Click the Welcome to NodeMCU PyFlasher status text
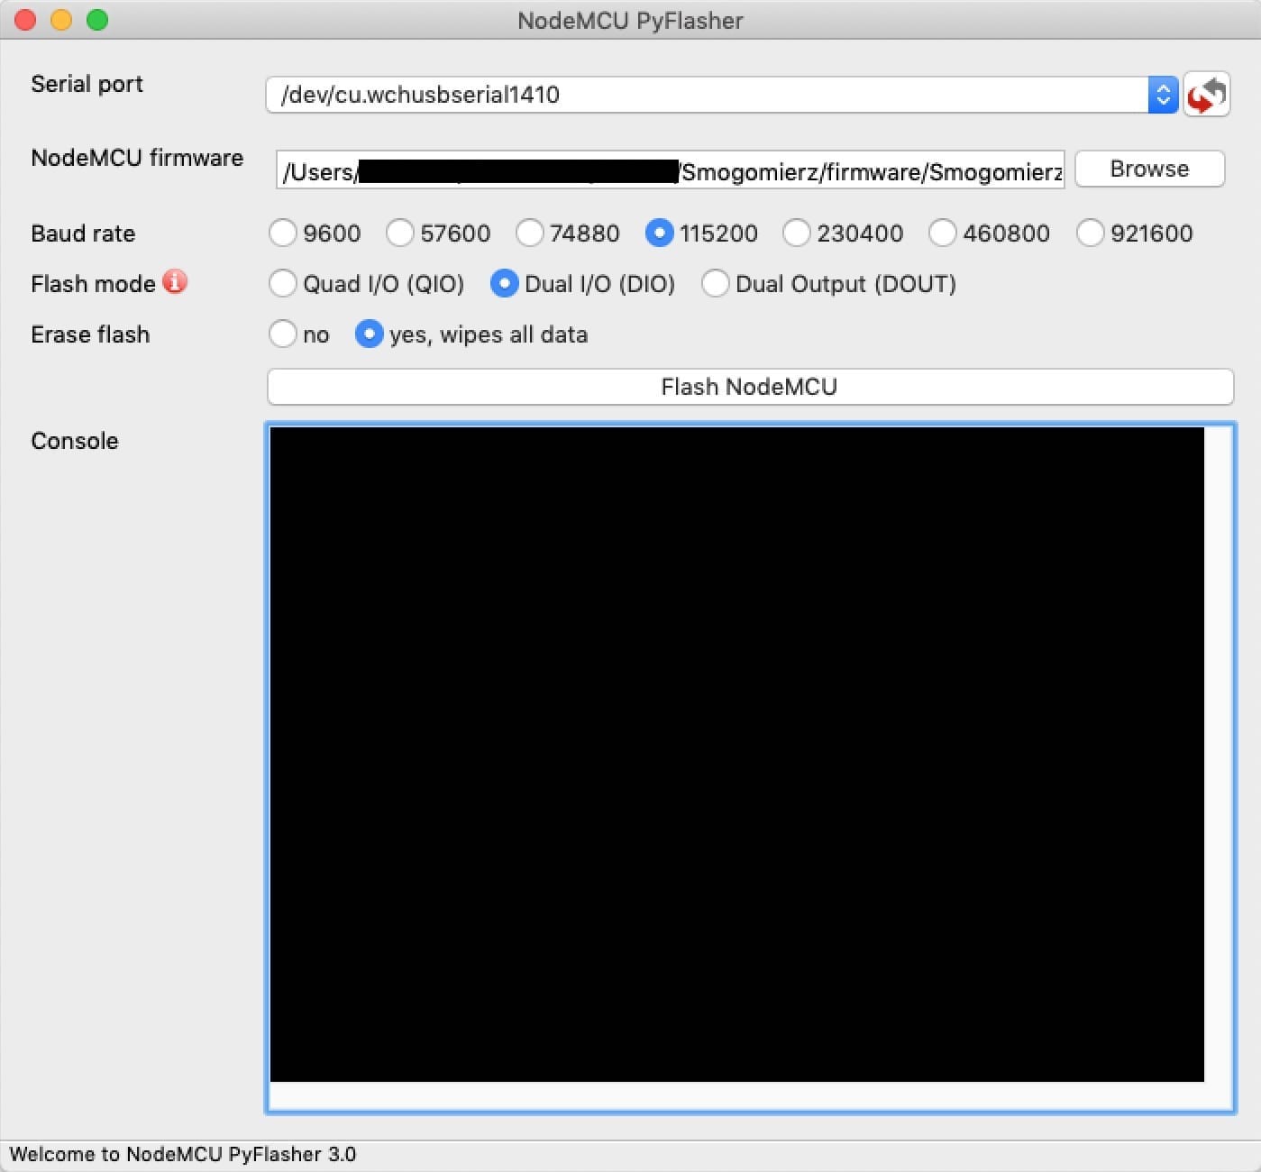The width and height of the screenshot is (1261, 1172). 183,1154
